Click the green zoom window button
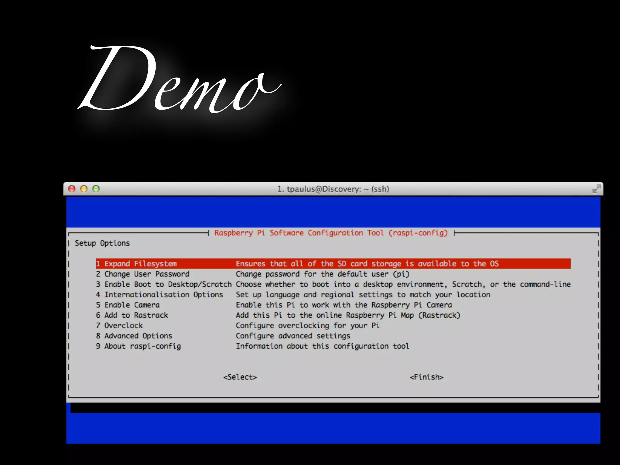 coord(96,189)
